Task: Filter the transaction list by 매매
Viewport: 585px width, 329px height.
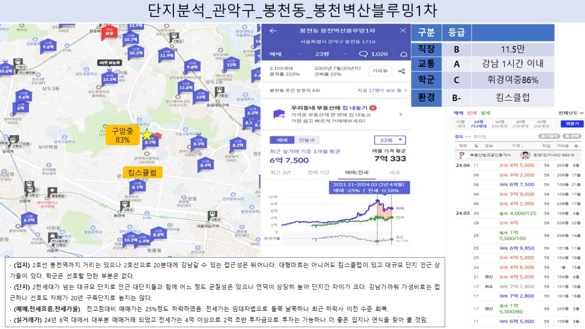Action: click(x=458, y=113)
